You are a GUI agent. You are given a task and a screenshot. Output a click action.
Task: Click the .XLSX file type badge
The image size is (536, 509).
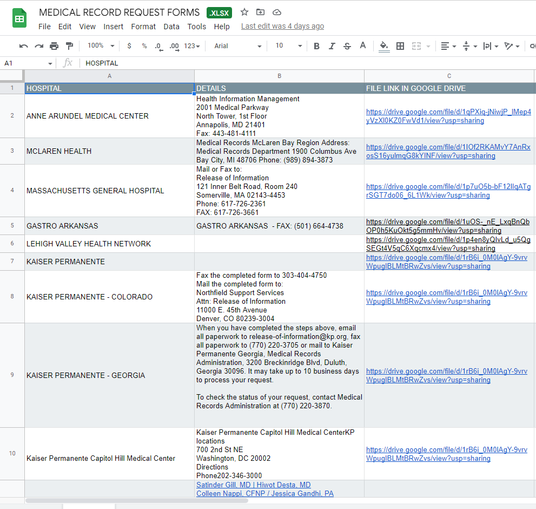(219, 13)
